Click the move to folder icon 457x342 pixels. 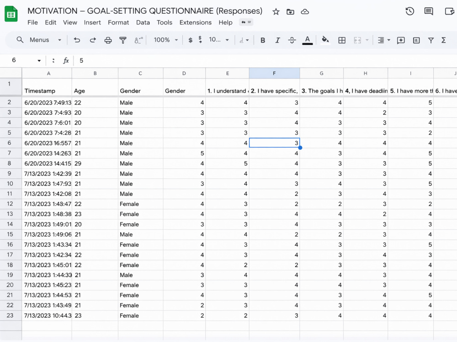pos(290,12)
